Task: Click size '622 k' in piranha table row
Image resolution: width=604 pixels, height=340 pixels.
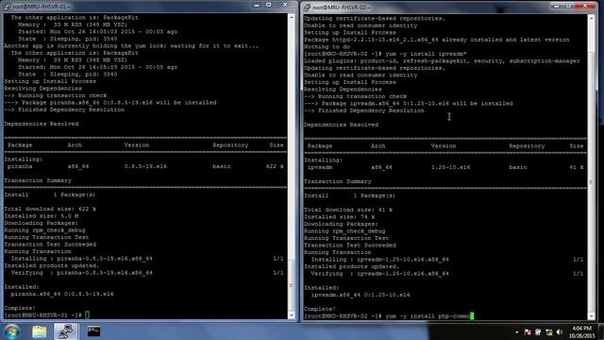Action: tap(275, 166)
